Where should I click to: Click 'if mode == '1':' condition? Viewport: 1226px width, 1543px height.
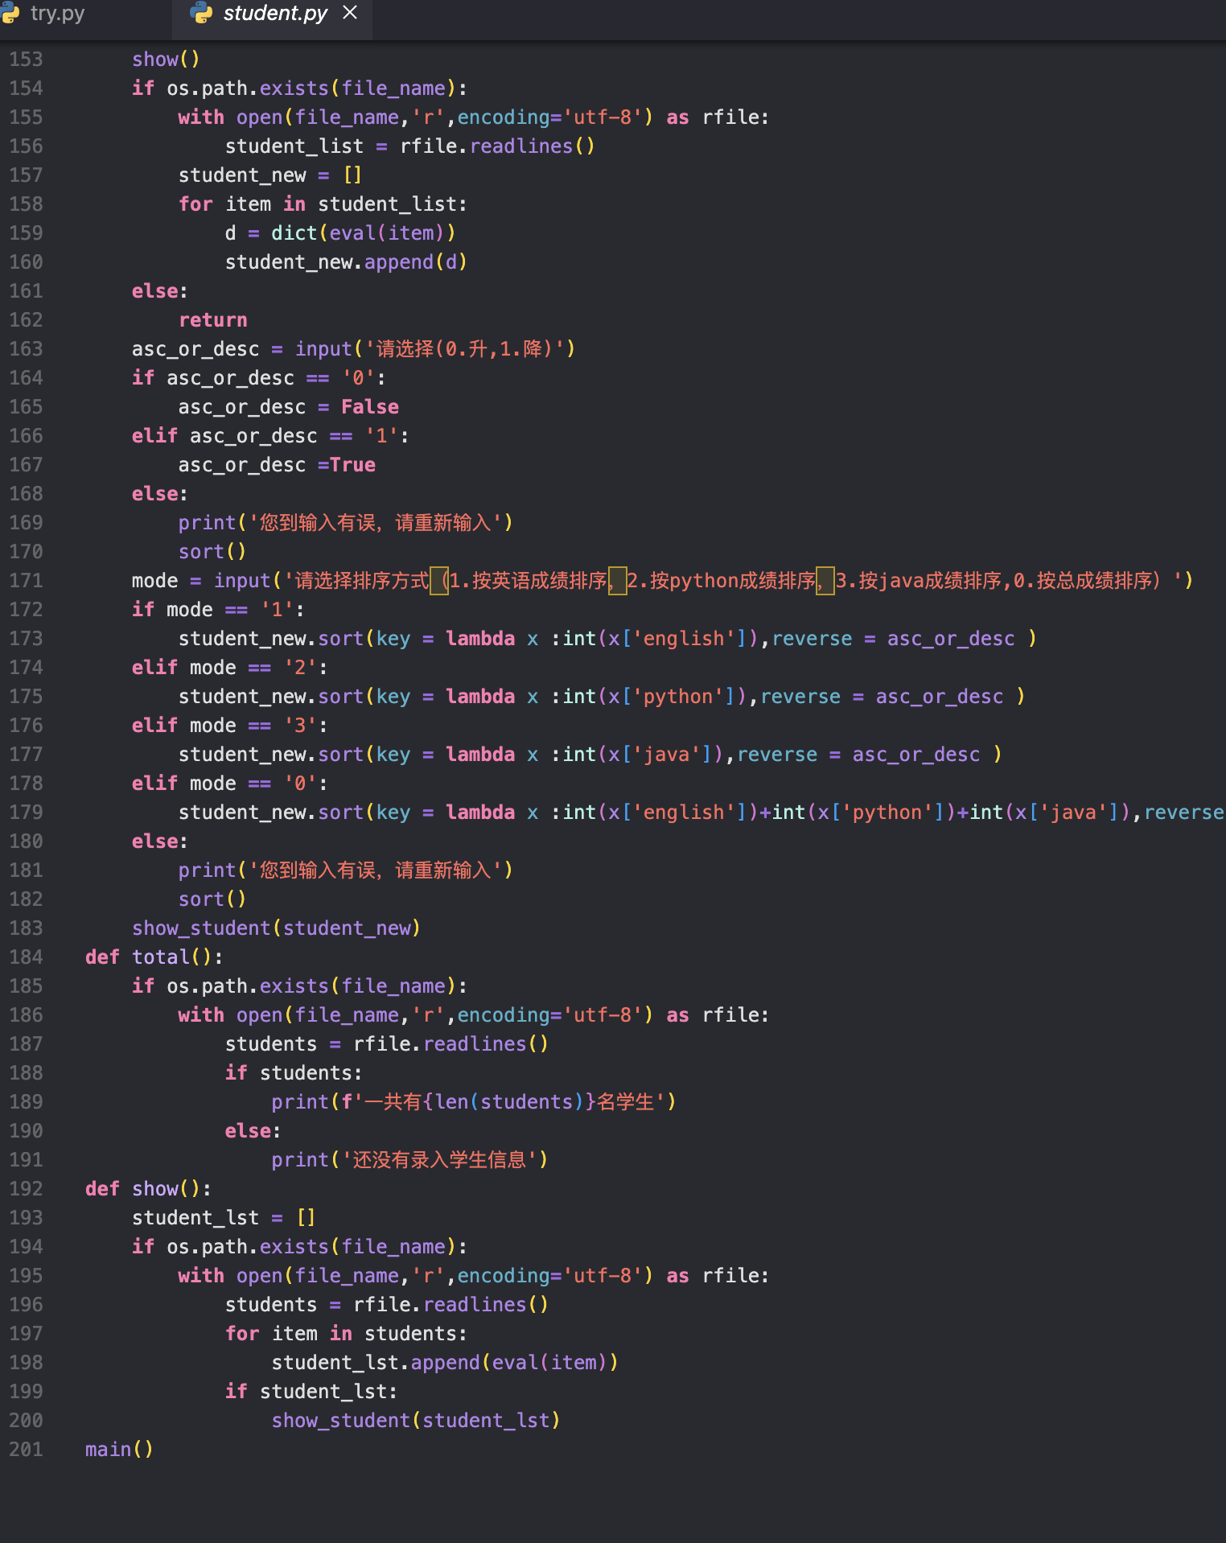218,610
